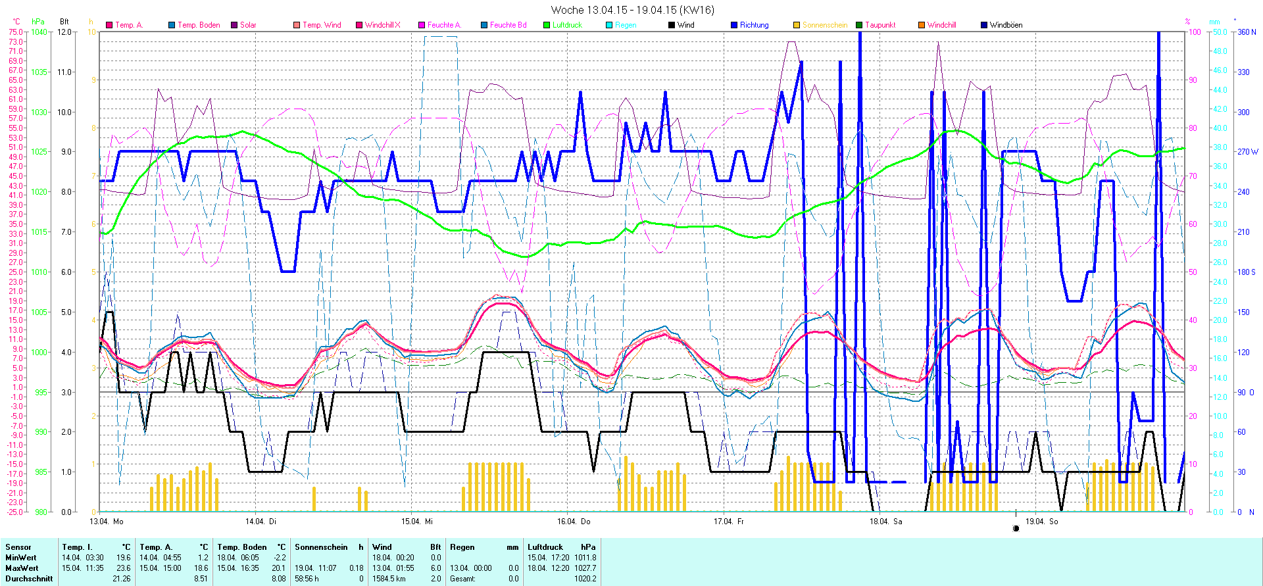Click the 13.04. Mo date label
1263x586 pixels.
click(x=107, y=522)
